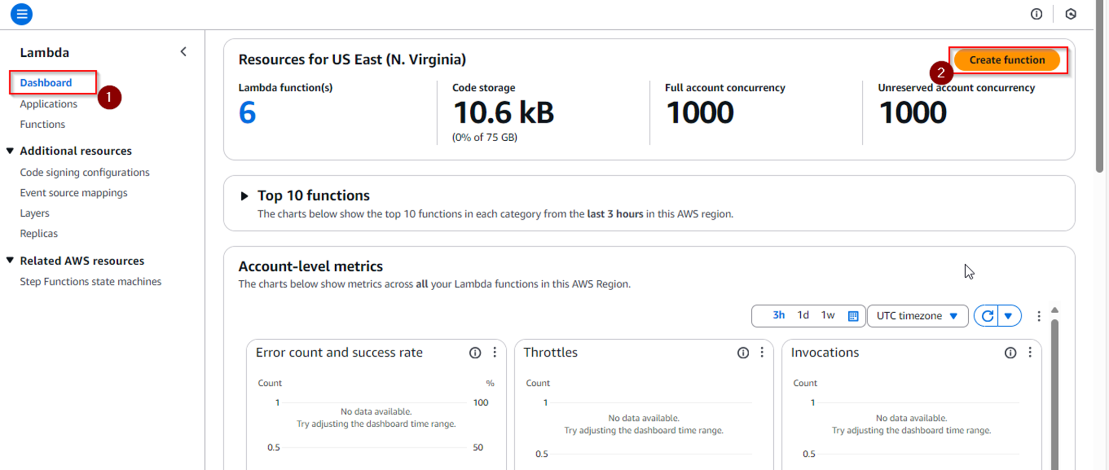The height and width of the screenshot is (470, 1109).
Task: Open the Invocations chart three-dot menu
Action: pos(1030,353)
